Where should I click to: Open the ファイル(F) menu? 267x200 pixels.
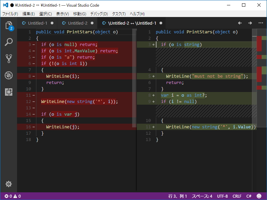coord(10,14)
